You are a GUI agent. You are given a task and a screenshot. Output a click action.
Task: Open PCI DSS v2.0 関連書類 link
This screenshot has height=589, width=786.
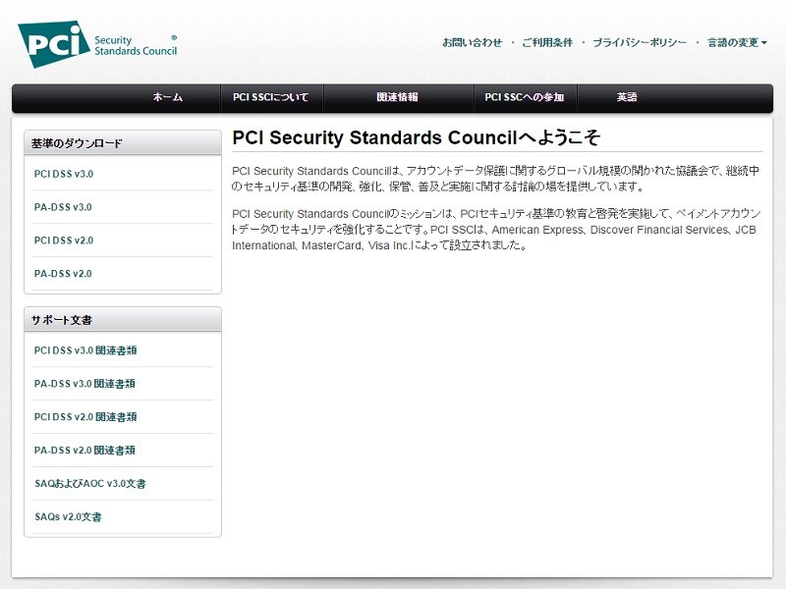tap(85, 416)
